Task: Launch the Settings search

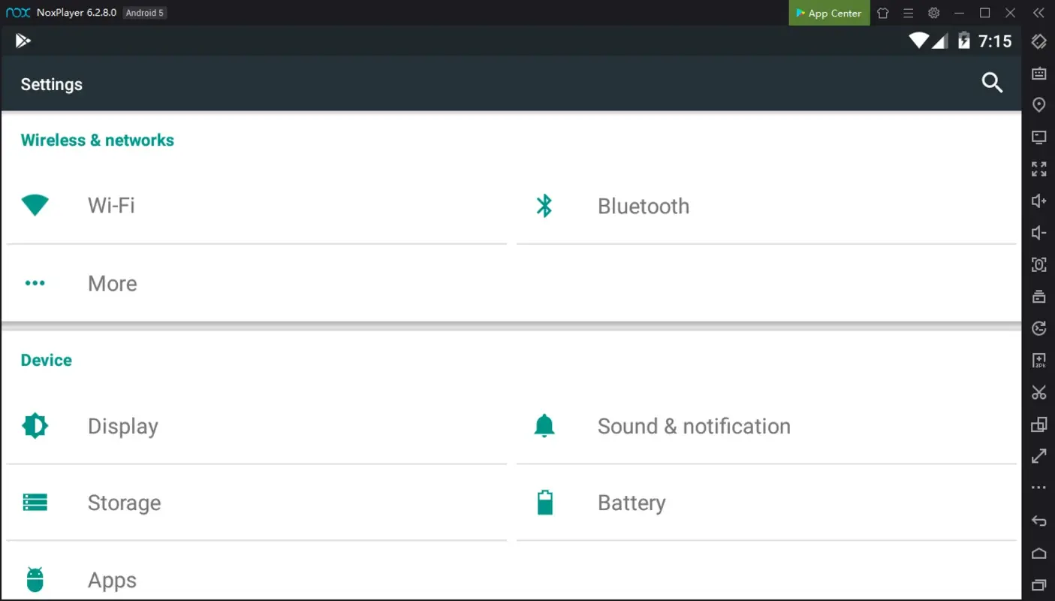Action: 992,83
